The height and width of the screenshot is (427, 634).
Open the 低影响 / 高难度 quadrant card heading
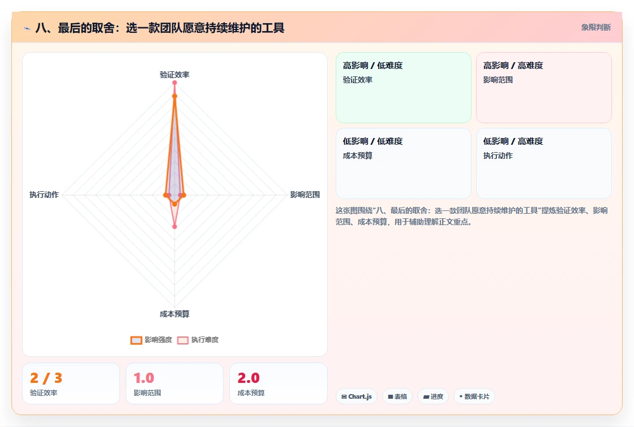point(513,141)
